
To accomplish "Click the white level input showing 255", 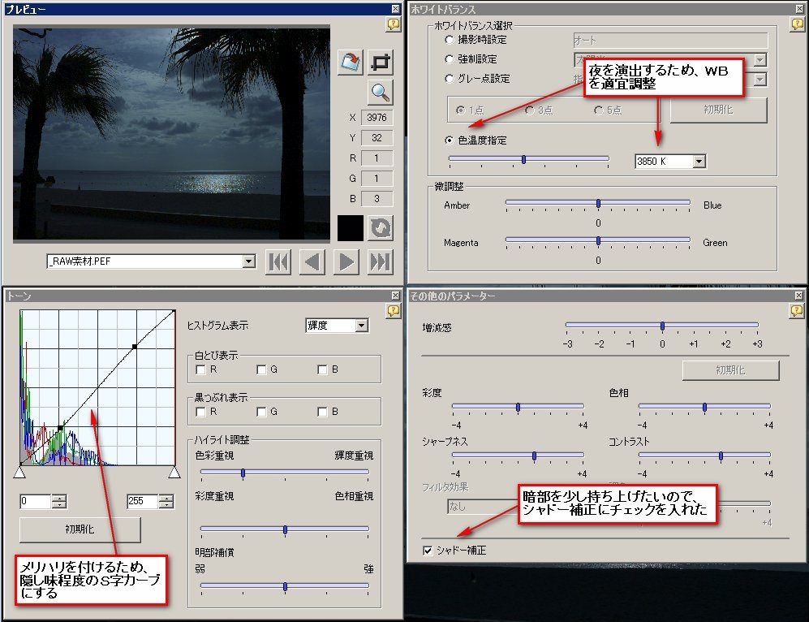I will pyautogui.click(x=142, y=501).
